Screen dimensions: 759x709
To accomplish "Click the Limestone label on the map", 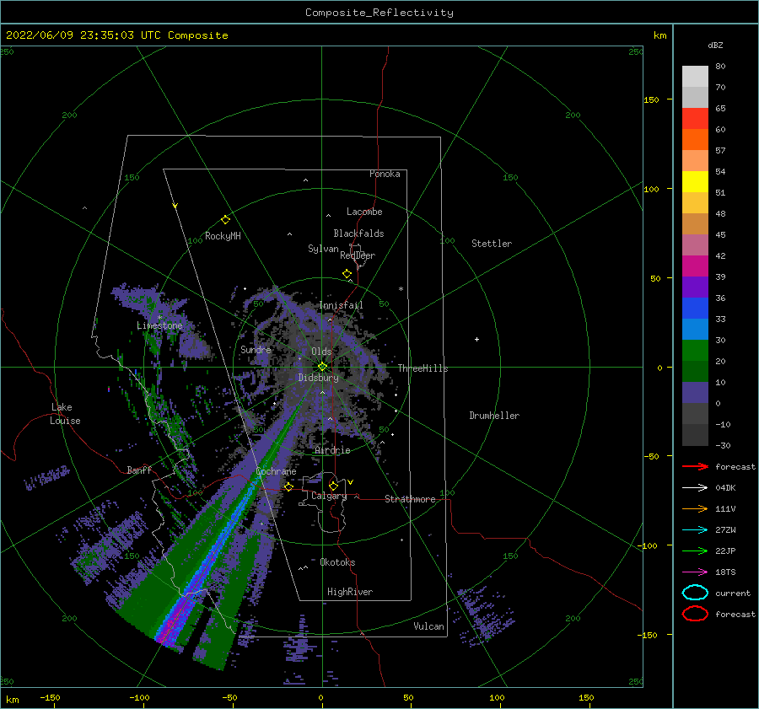I will [x=159, y=325].
